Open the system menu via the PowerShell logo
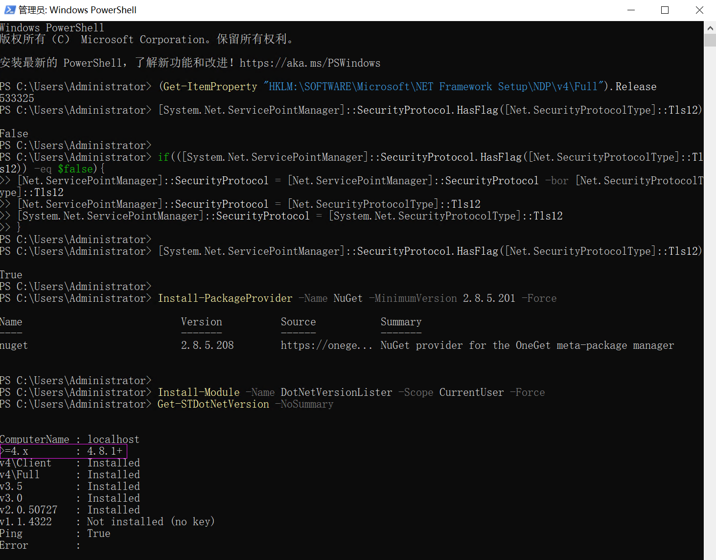The width and height of the screenshot is (716, 560). tap(9, 9)
